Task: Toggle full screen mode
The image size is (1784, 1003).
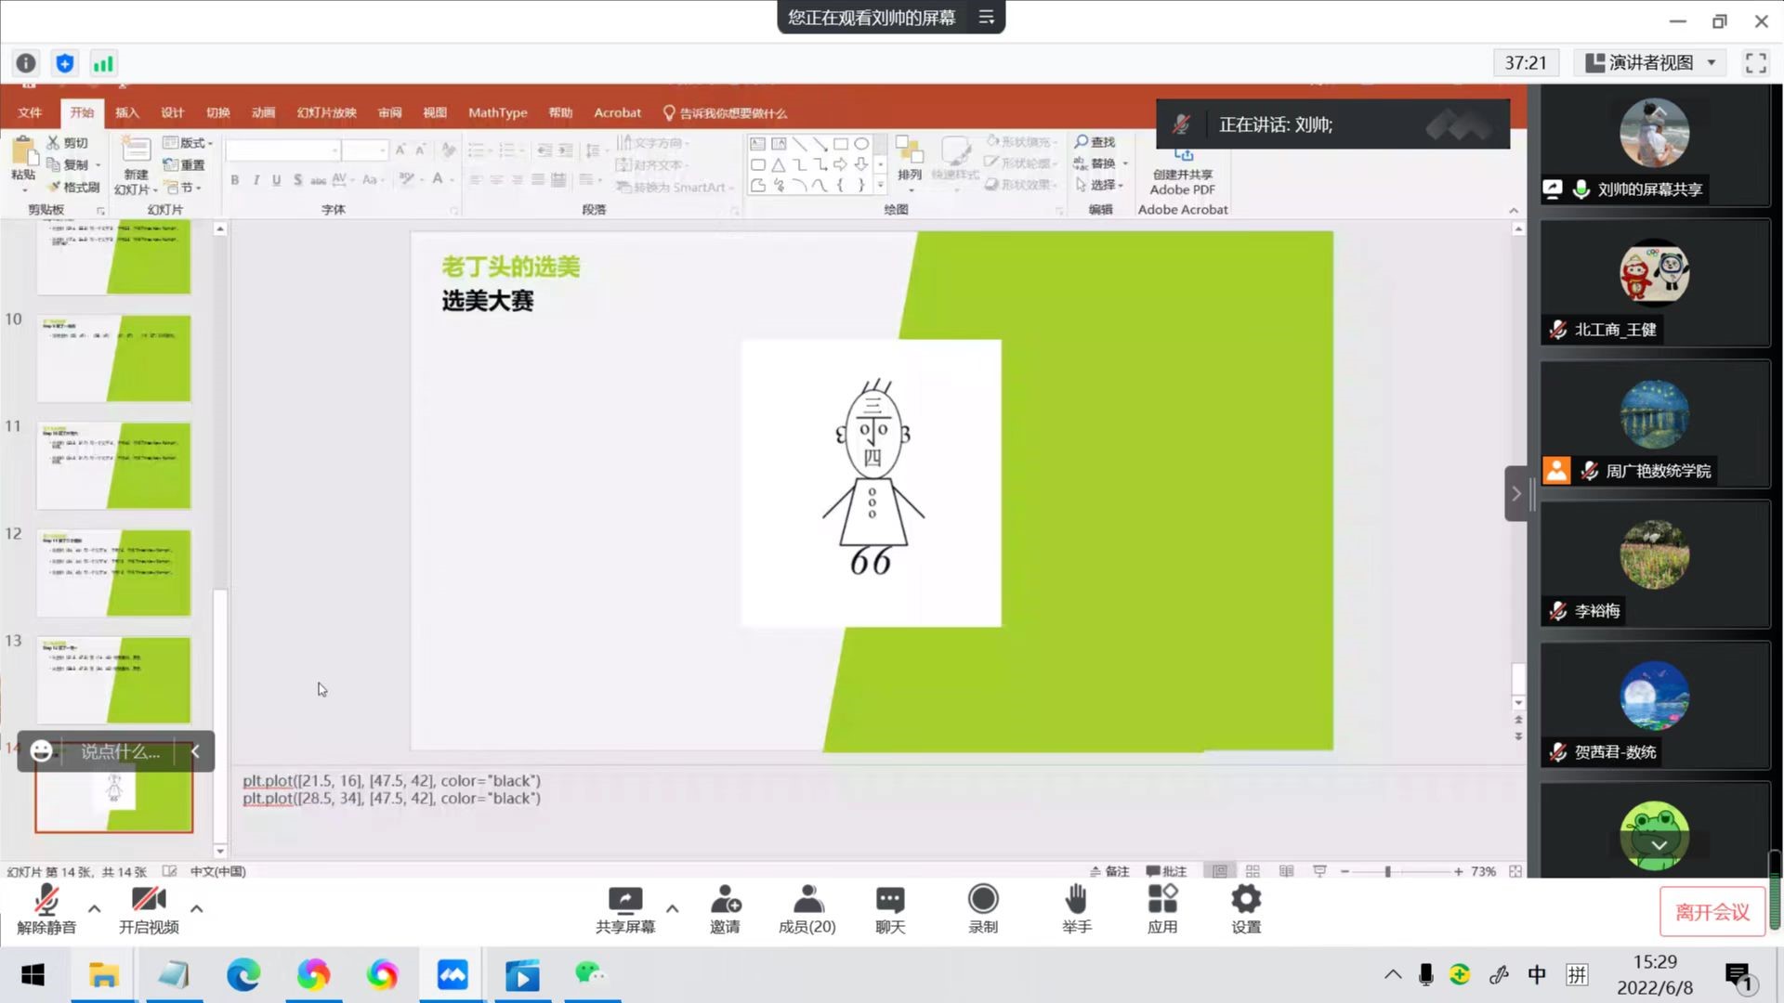Action: [x=1755, y=63]
